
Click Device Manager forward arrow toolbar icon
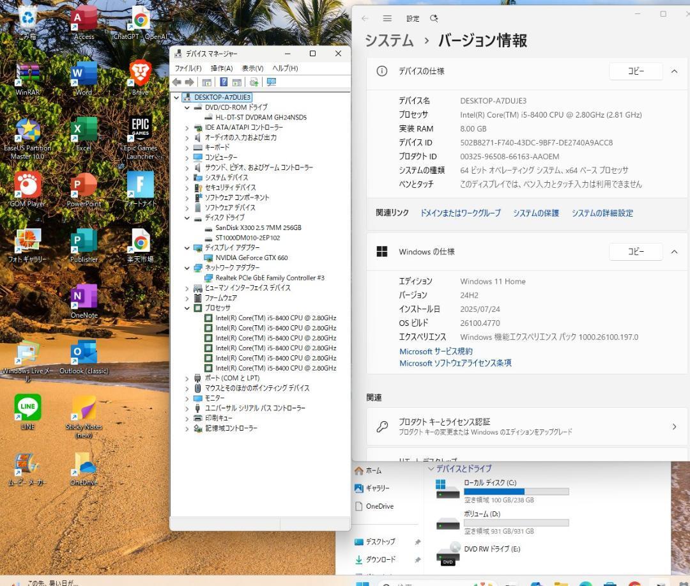click(189, 82)
